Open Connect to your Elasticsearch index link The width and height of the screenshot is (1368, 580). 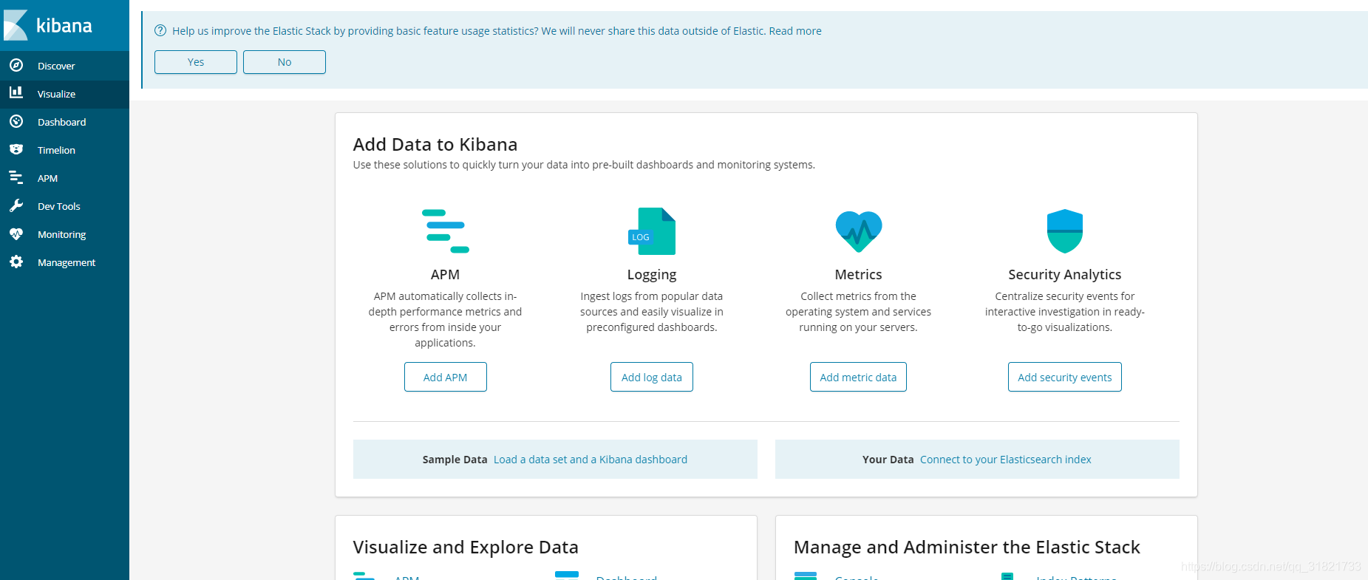coord(1006,460)
